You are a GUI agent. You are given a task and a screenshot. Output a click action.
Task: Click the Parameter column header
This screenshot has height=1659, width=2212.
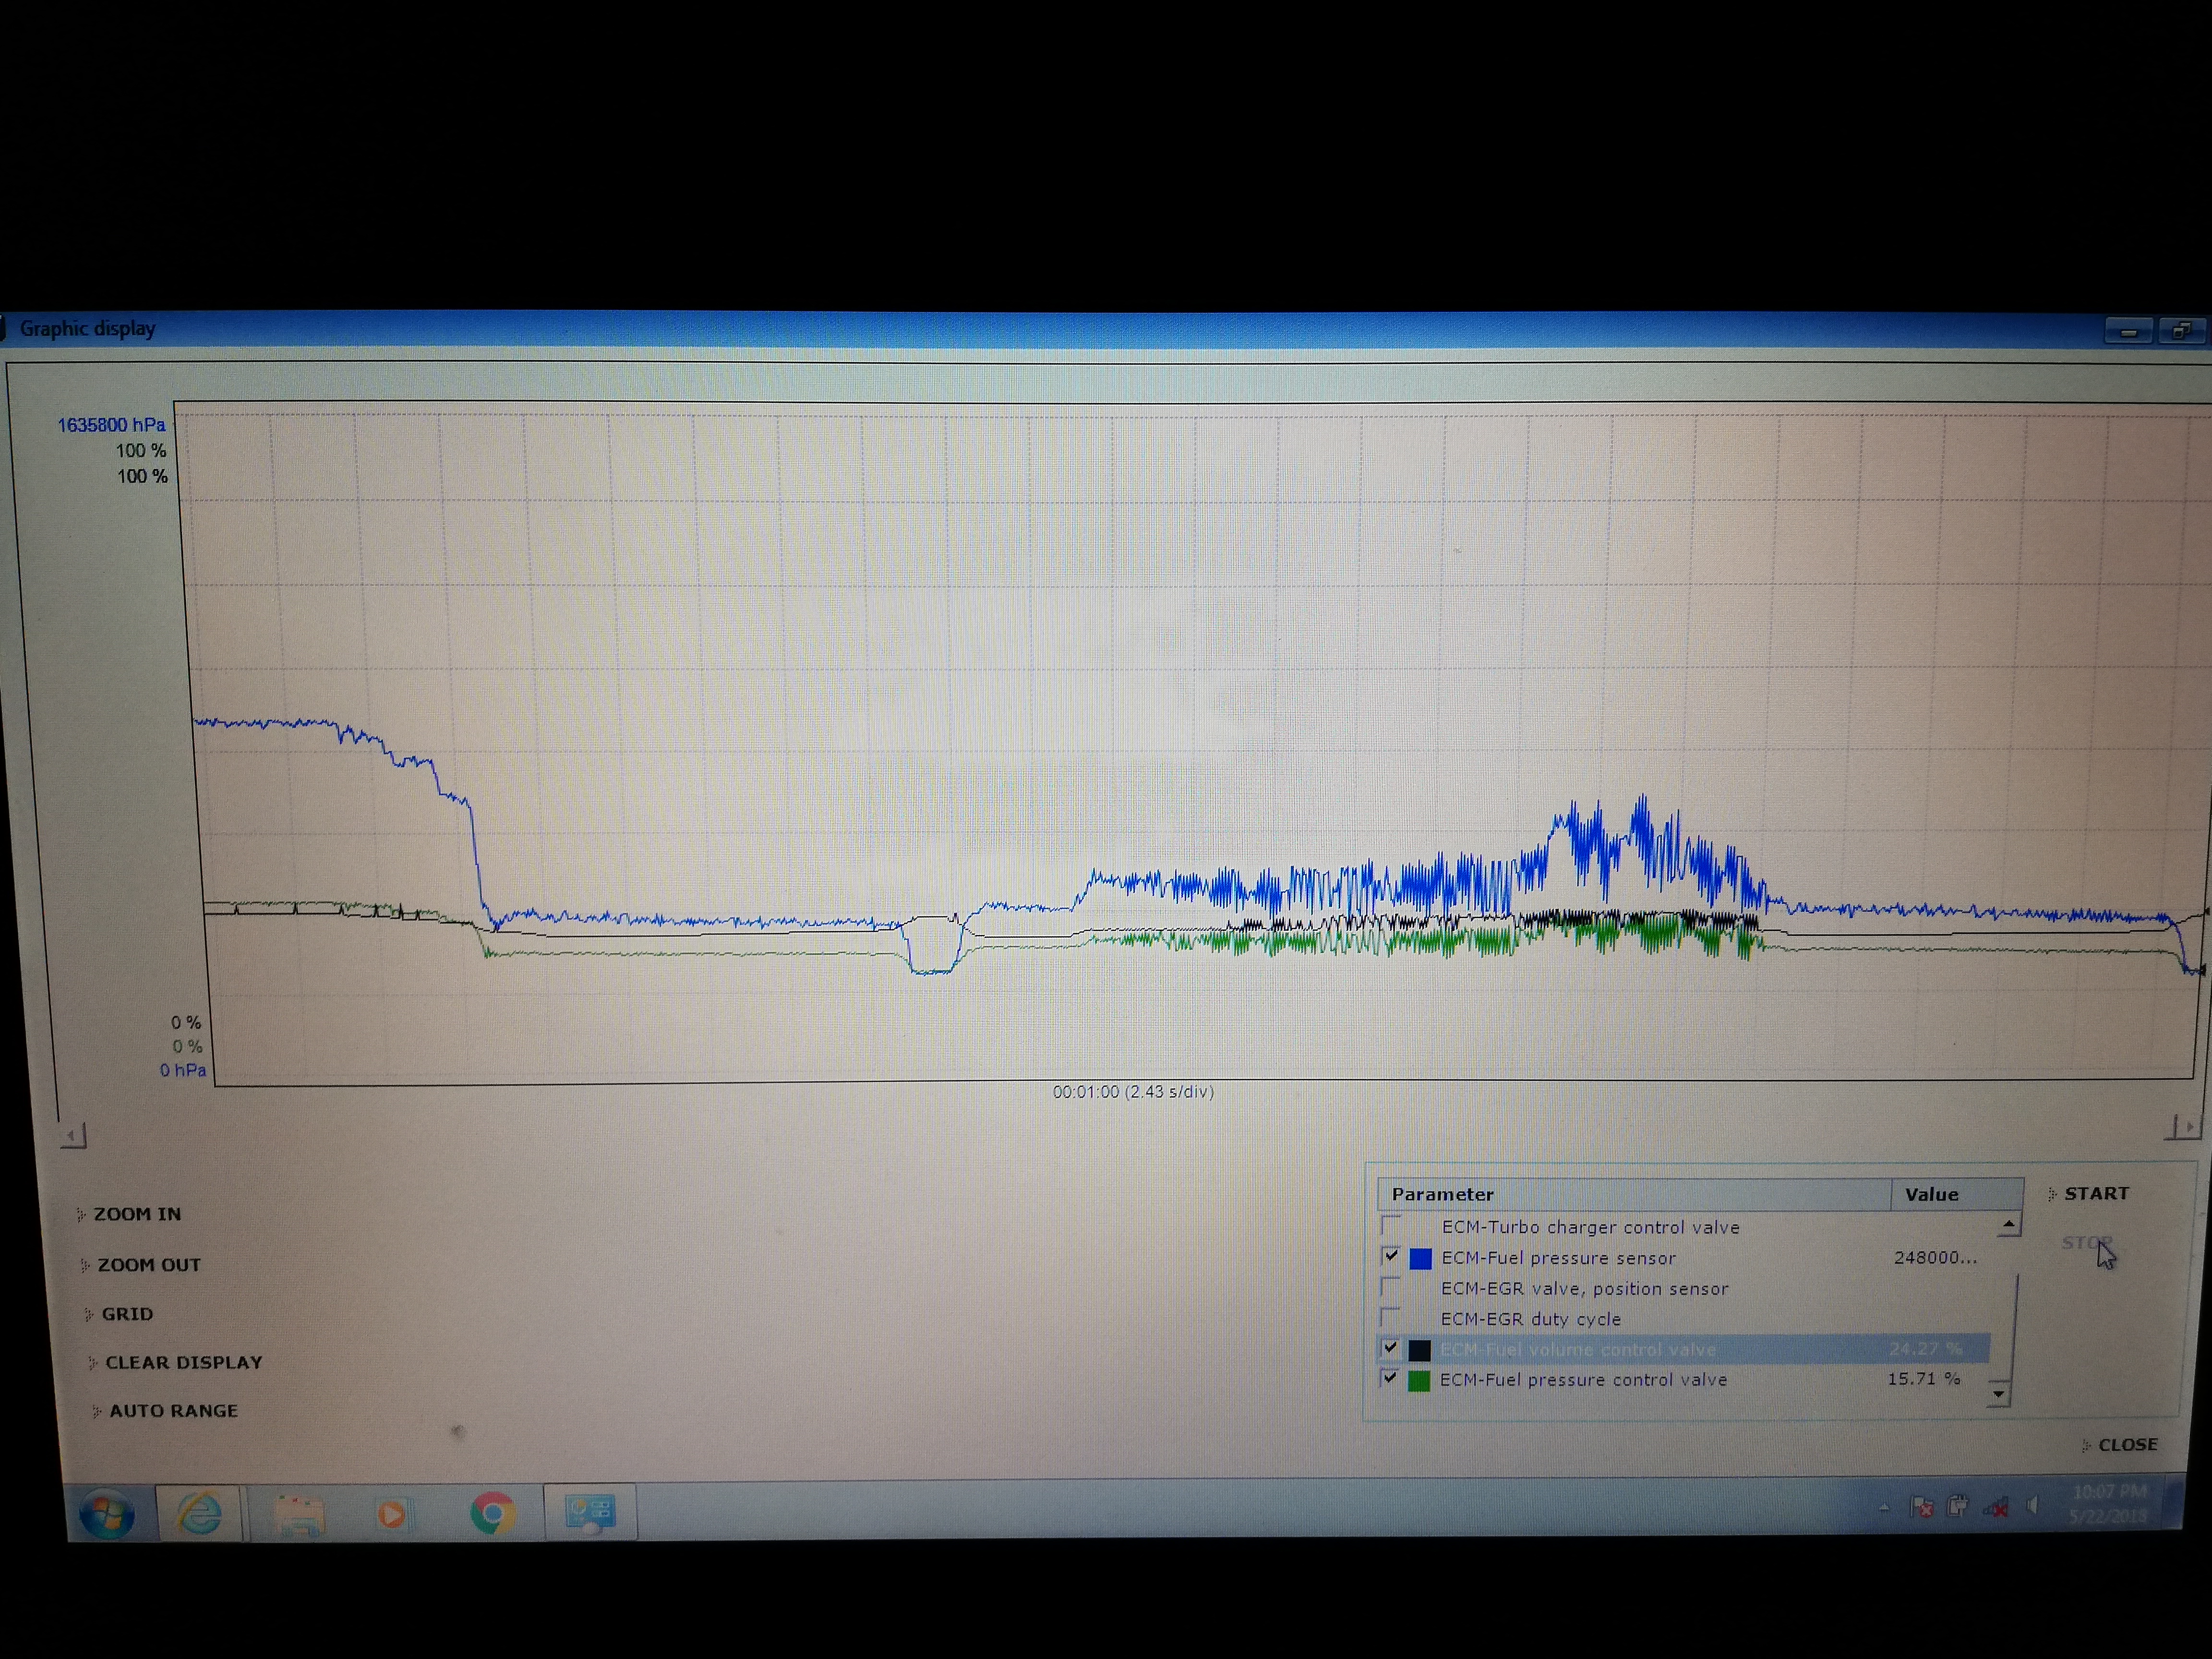coord(1634,1194)
